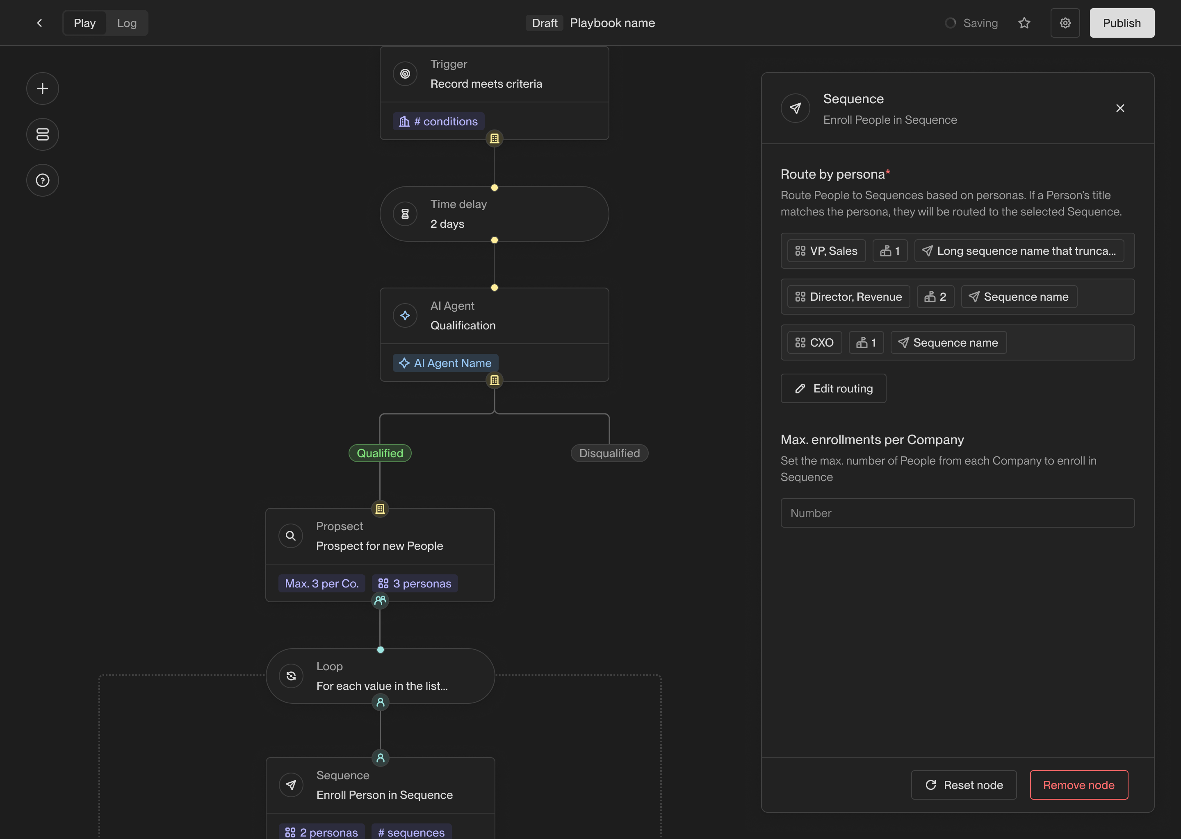Close the Sequence panel
Screen dimensions: 1181x839
(1119, 108)
